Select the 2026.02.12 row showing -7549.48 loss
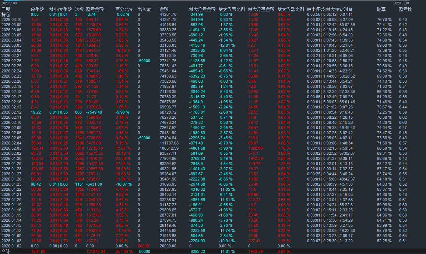Viewport: 426px width, 254px height. 13,112
